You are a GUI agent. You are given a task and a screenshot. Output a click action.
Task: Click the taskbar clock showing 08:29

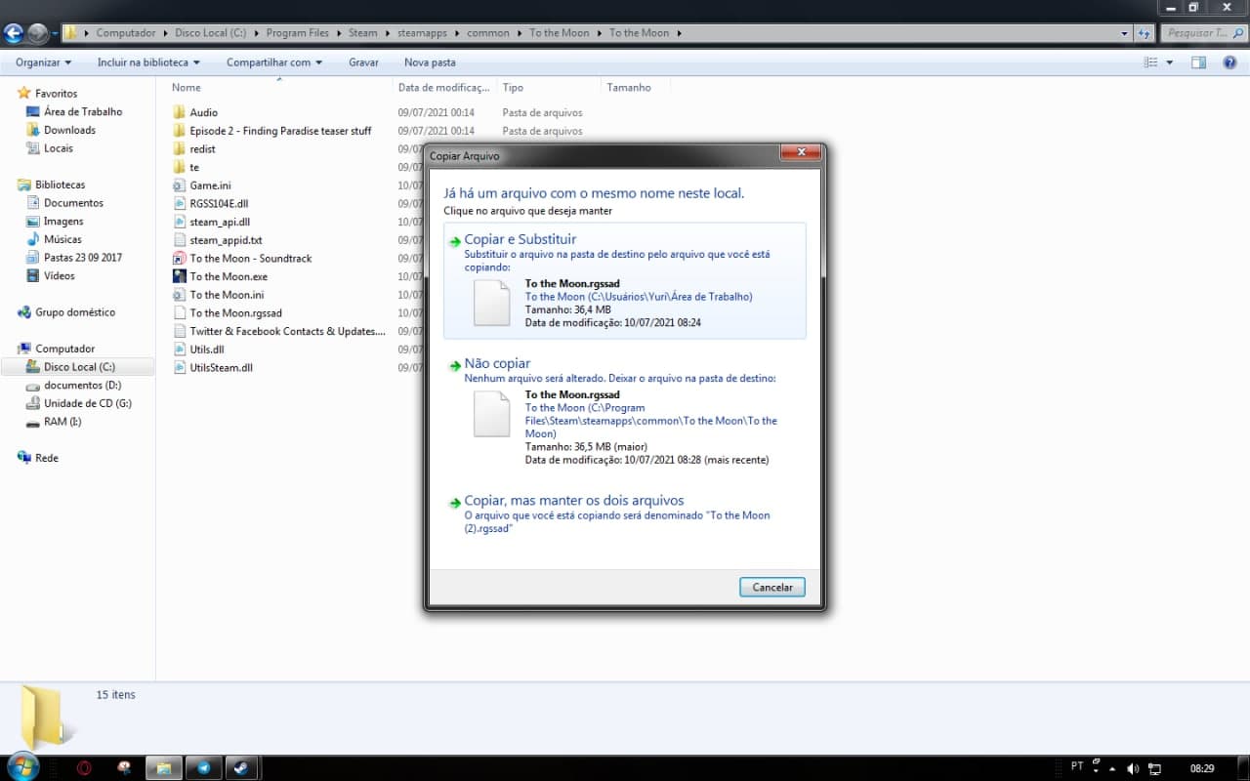click(1202, 768)
